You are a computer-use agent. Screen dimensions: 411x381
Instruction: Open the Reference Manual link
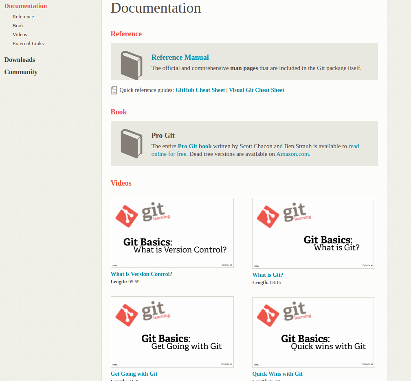coord(180,57)
